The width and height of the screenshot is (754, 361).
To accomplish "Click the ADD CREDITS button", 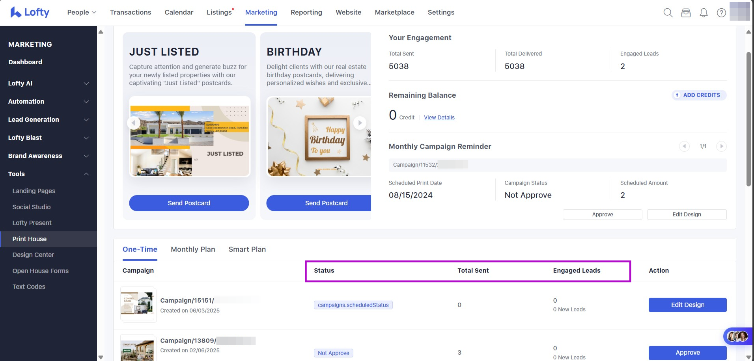I will click(699, 95).
